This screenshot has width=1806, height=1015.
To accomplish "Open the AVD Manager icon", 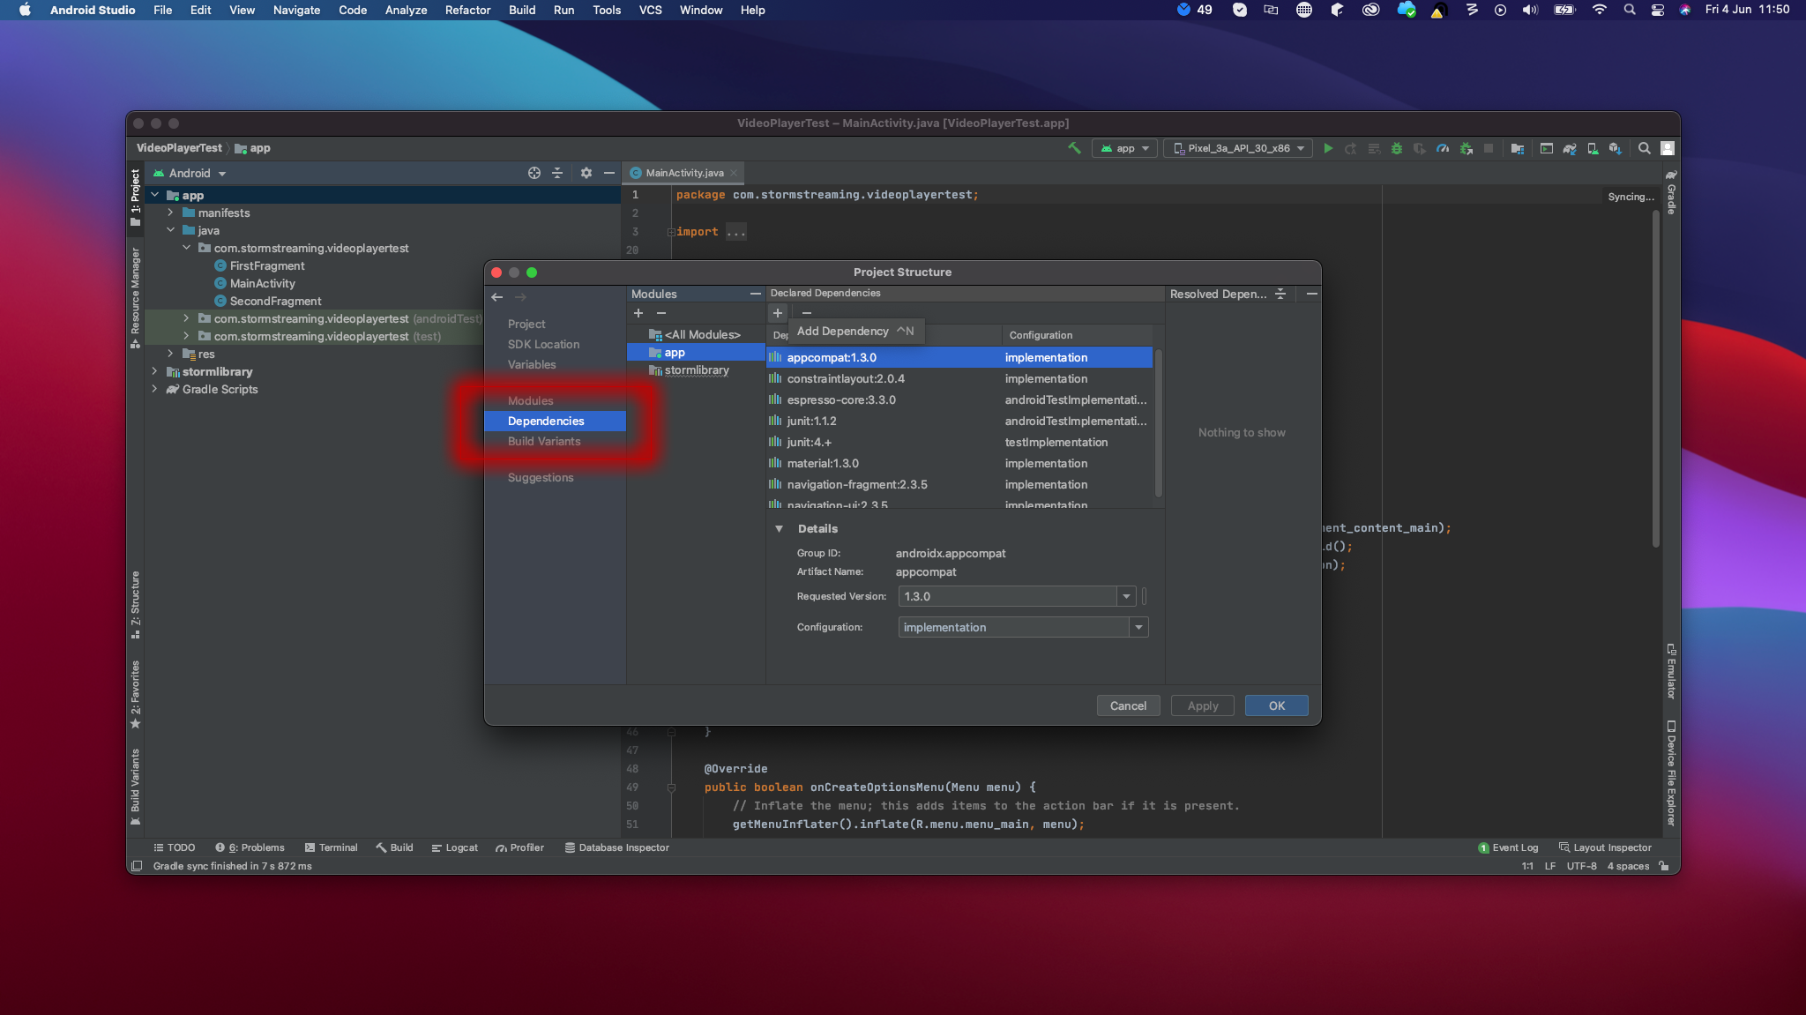I will (x=1593, y=148).
